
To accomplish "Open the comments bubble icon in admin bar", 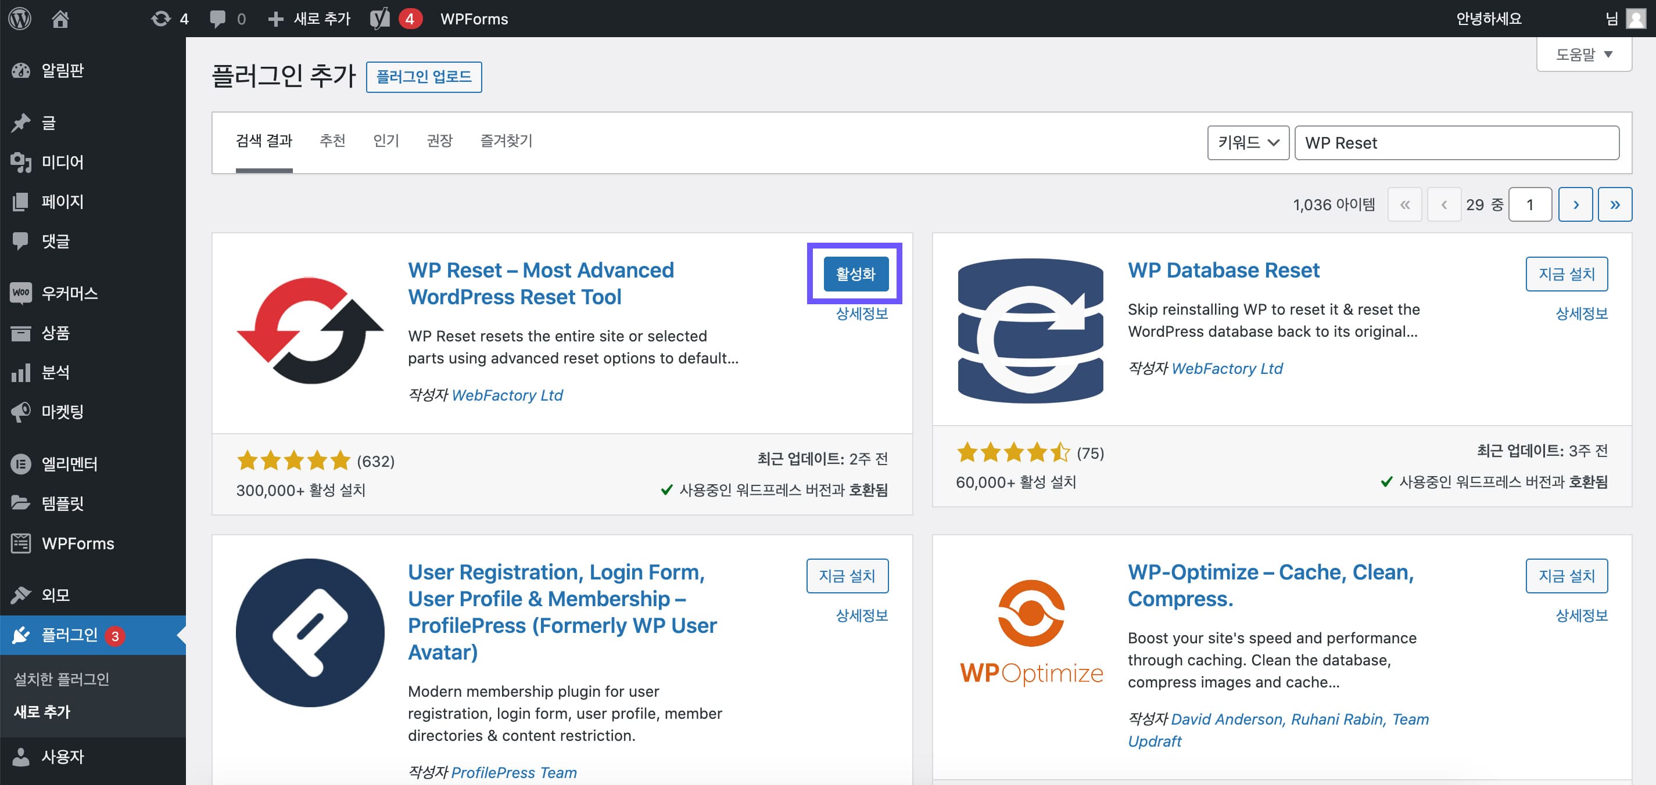I will (x=218, y=19).
